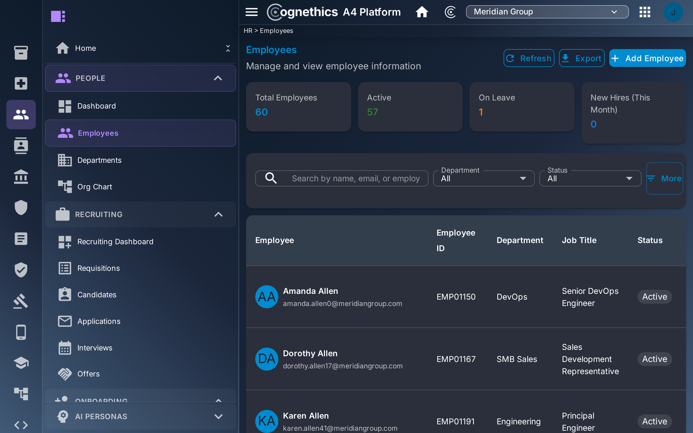The height and width of the screenshot is (433, 693).
Task: Click the employee search field
Action: tap(342, 178)
